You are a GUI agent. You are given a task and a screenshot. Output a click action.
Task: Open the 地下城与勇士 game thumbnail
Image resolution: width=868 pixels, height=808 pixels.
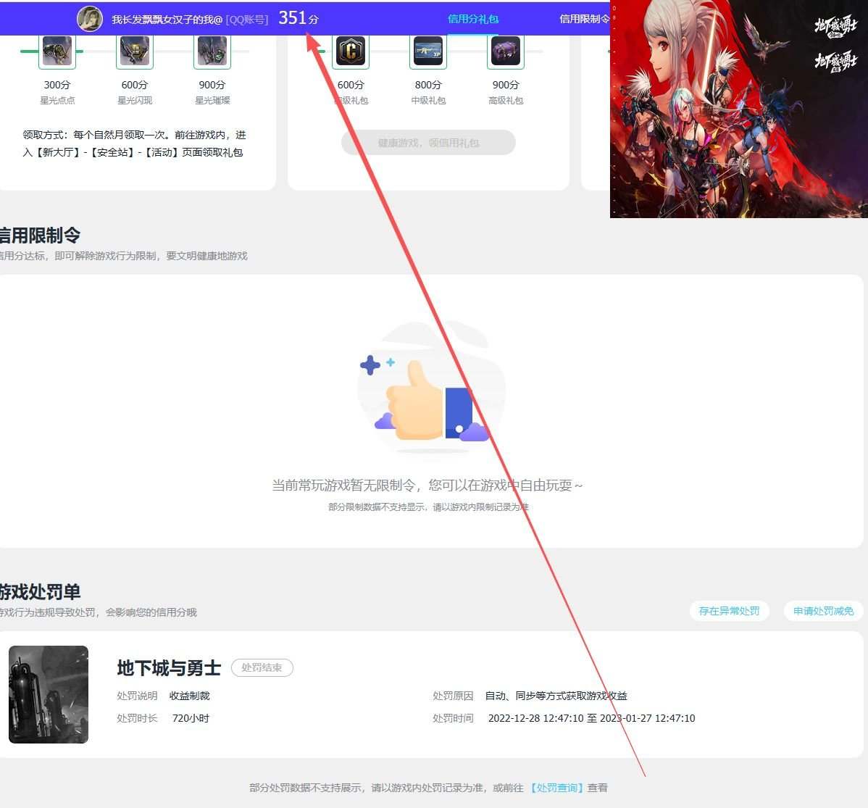[49, 694]
